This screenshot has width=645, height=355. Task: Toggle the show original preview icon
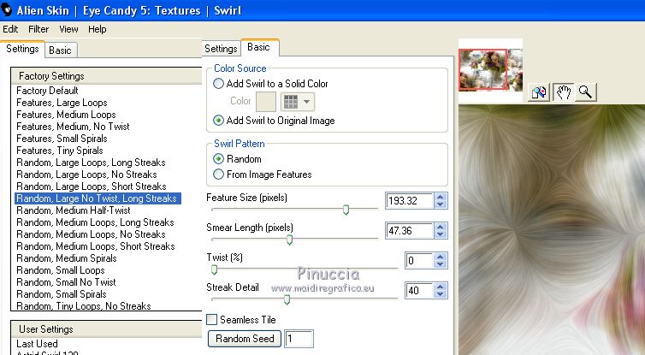pyautogui.click(x=539, y=92)
